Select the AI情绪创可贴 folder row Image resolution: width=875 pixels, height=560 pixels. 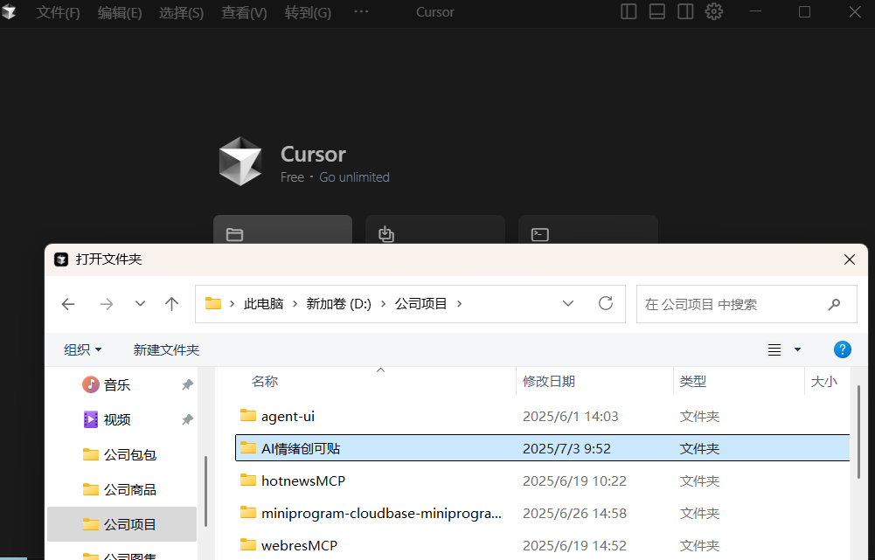pyautogui.click(x=543, y=448)
